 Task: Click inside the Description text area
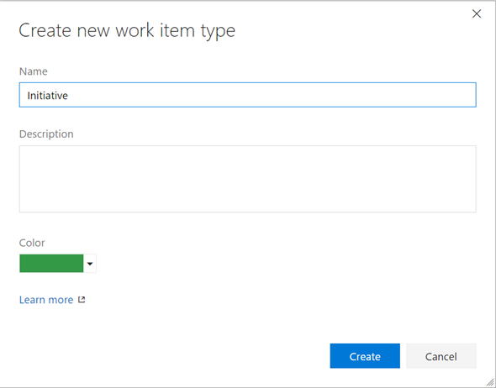point(248,179)
